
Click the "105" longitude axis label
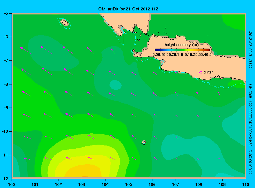click(129, 185)
